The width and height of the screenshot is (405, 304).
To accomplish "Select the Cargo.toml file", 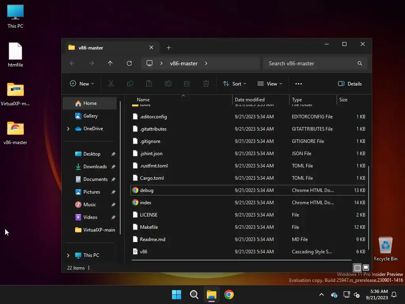I will pos(248,178).
